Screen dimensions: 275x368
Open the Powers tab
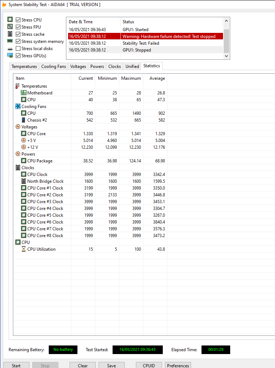tap(97, 67)
